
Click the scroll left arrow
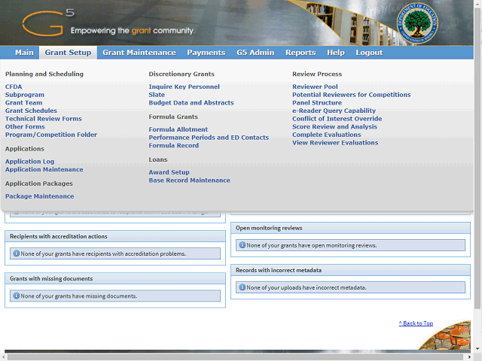pyautogui.click(x=3, y=357)
